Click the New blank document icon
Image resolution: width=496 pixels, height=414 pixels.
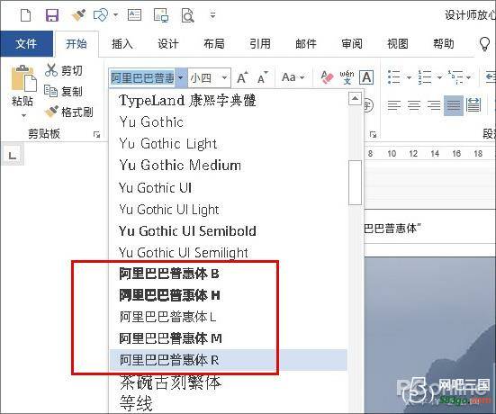pos(25,15)
